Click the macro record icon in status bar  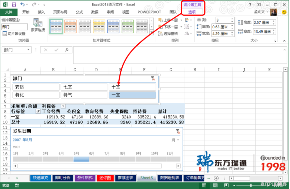[17, 185]
